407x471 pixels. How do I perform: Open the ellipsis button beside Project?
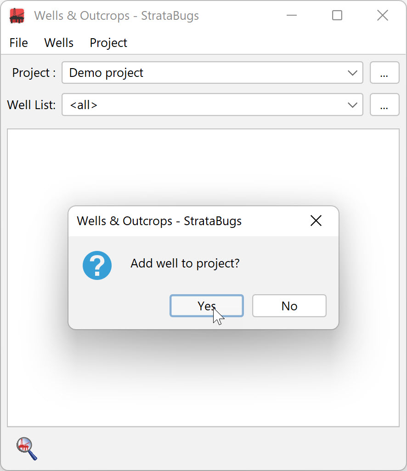click(384, 73)
